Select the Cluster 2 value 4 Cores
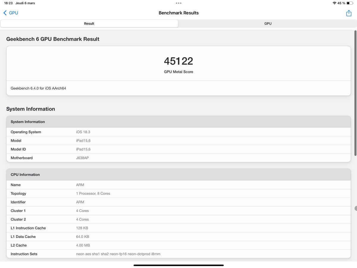357x268 pixels. click(82, 219)
